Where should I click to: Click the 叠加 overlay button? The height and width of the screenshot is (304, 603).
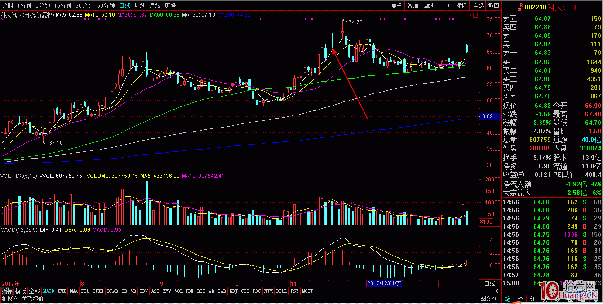coord(412,5)
